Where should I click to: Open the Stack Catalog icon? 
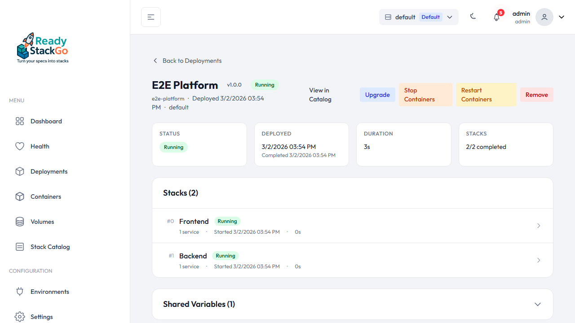20,247
